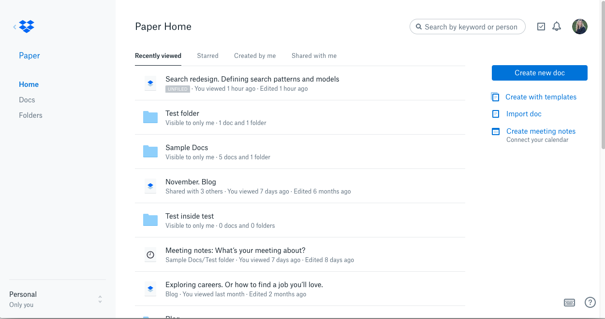
Task: Click the vertical scrollbar on right edge
Action: coord(603,75)
